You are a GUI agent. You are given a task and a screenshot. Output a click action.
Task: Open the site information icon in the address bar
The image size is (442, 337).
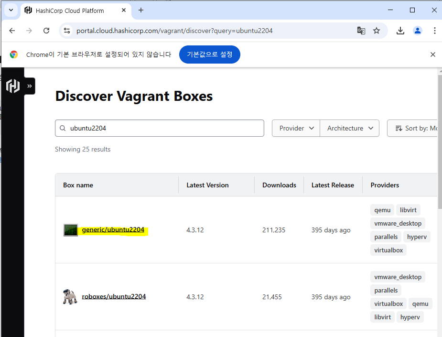(x=67, y=31)
